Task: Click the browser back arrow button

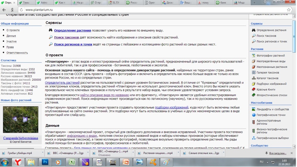Action: click(4, 10)
